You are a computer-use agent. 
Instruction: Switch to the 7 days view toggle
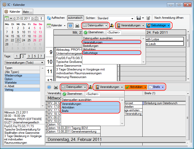pos(41,56)
